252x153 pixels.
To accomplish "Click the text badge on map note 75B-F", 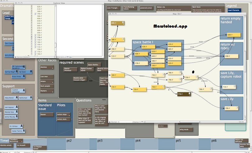I will tap(197, 77).
